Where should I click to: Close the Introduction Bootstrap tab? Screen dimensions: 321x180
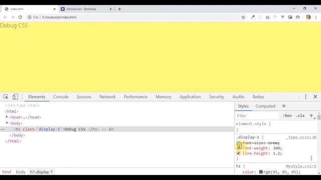point(110,9)
